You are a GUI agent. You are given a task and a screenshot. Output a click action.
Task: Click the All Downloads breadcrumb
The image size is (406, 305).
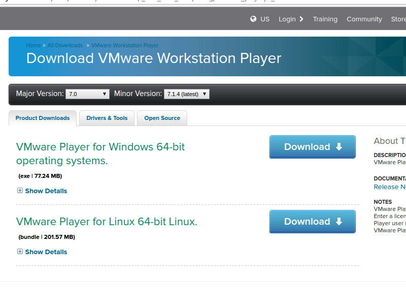(65, 45)
